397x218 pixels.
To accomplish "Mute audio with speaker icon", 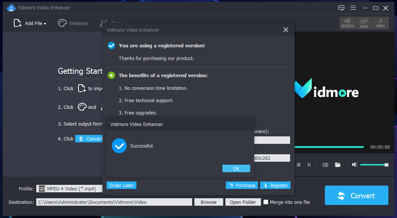I will (355, 165).
